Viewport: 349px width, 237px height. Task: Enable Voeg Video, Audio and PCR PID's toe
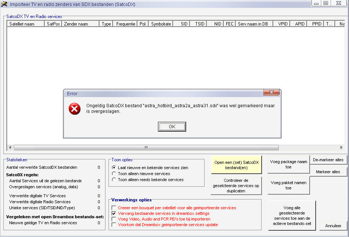(114, 219)
